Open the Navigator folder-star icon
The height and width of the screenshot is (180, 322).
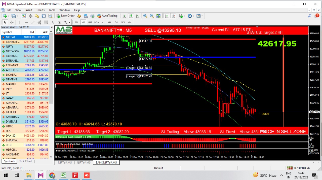(x=37, y=16)
